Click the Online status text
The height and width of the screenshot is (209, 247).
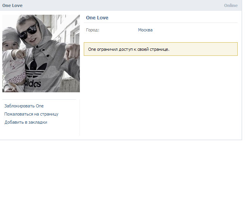coord(231,5)
